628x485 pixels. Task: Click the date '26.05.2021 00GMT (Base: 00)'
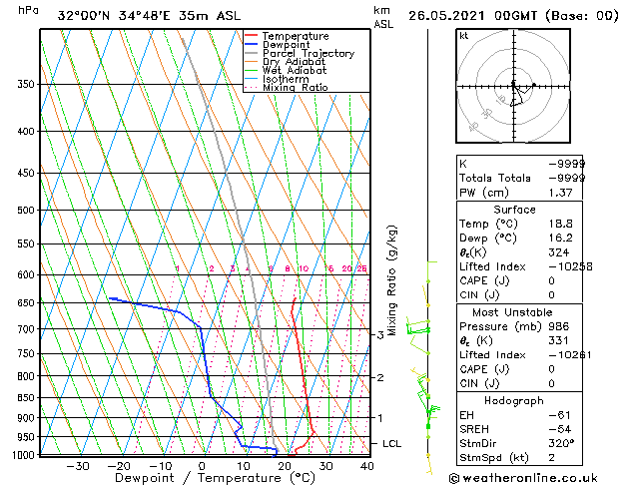(x=513, y=16)
